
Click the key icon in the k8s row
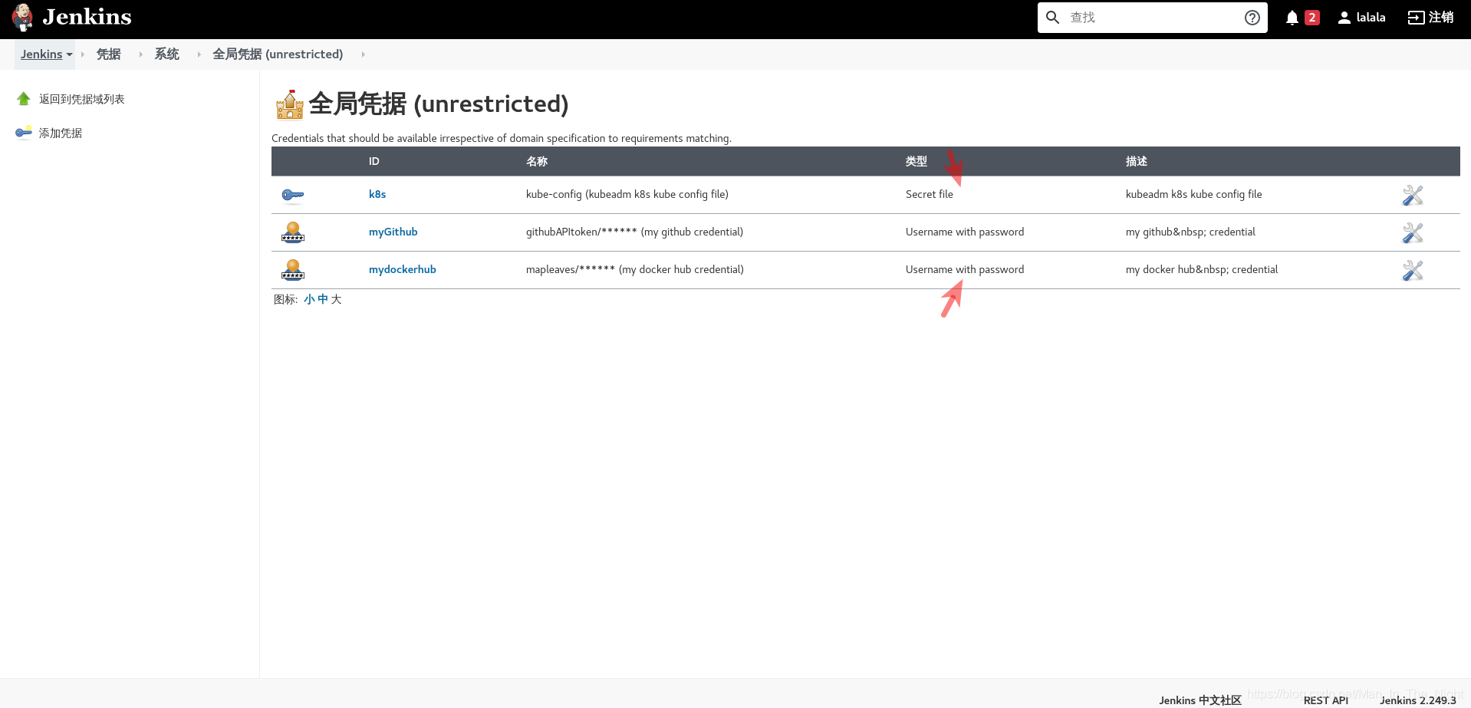(x=292, y=195)
